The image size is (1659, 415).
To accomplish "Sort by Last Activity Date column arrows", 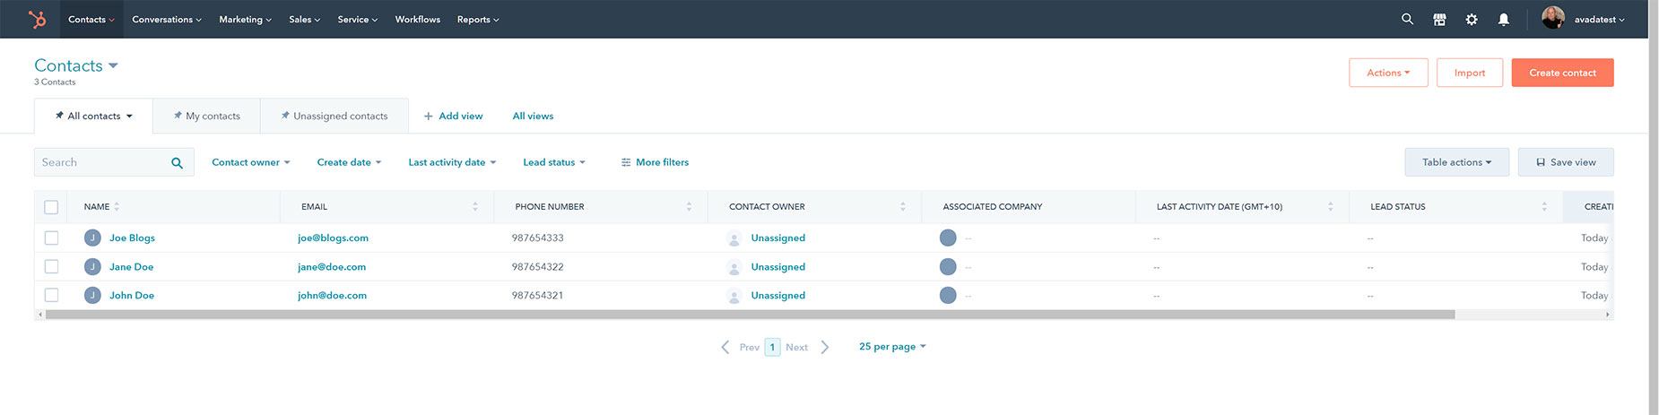I will point(1330,206).
